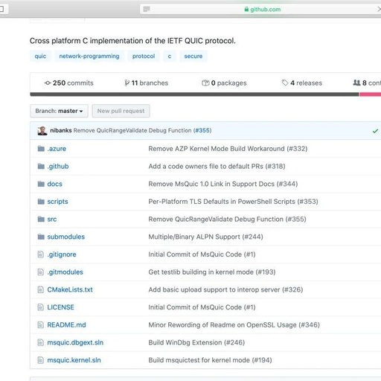The width and height of the screenshot is (381, 381).
Task: Click 'Multiple/Binary ALPN Support (#244)' commit message
Action: coord(205,237)
